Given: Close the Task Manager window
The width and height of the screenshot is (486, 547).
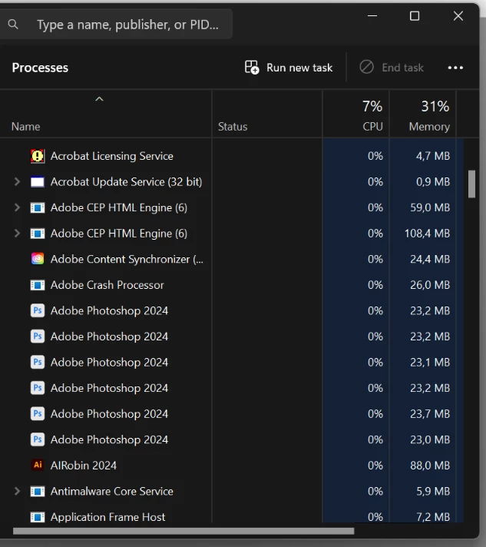Looking at the screenshot, I should tap(458, 15).
